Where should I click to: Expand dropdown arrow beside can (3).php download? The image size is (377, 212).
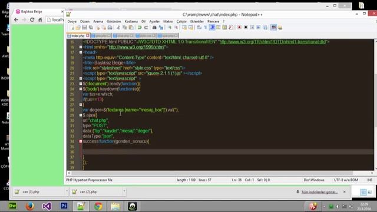pyautogui.click(x=67, y=191)
